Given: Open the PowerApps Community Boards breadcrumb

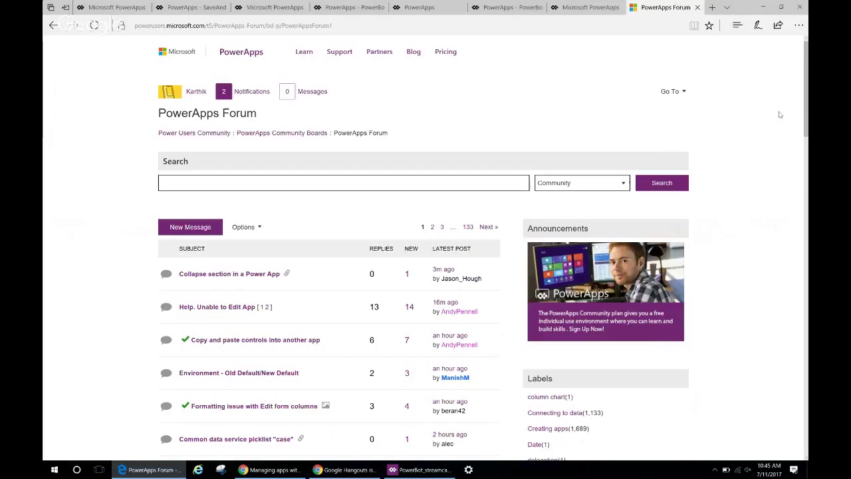Looking at the screenshot, I should [x=282, y=133].
